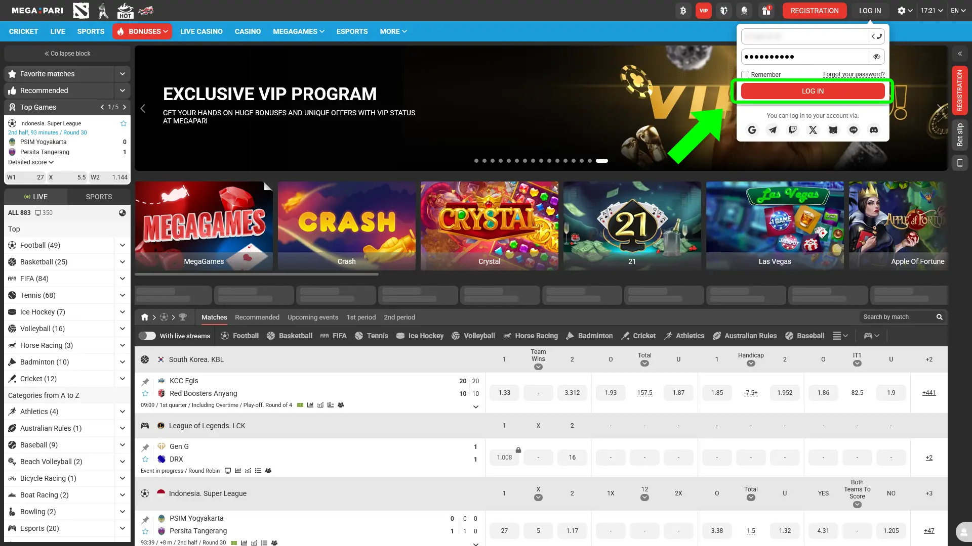The image size is (972, 546).
Task: Sign in using the X icon
Action: pos(813,130)
